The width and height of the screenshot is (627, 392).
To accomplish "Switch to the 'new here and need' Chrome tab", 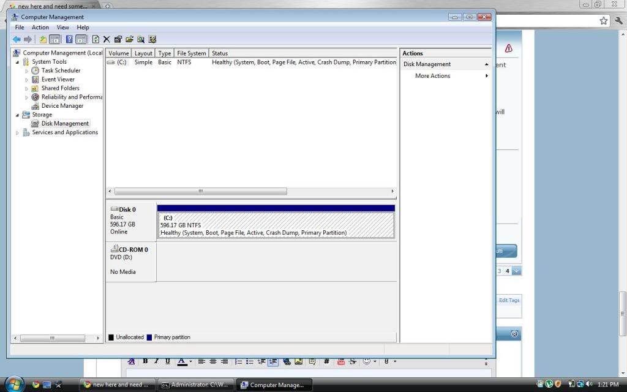I will pyautogui.click(x=52, y=6).
